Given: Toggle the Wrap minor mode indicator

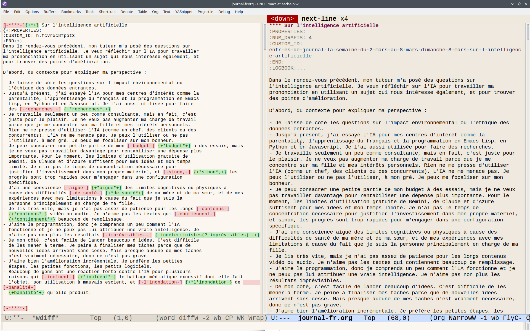Looking at the screenshot, I should click(256, 318).
